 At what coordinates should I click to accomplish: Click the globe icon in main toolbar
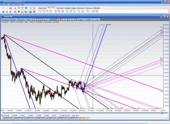pos(30,12)
